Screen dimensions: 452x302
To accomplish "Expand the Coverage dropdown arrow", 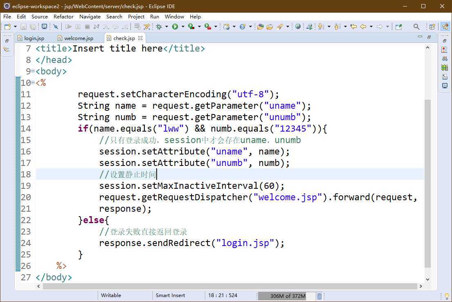I will point(199,27).
